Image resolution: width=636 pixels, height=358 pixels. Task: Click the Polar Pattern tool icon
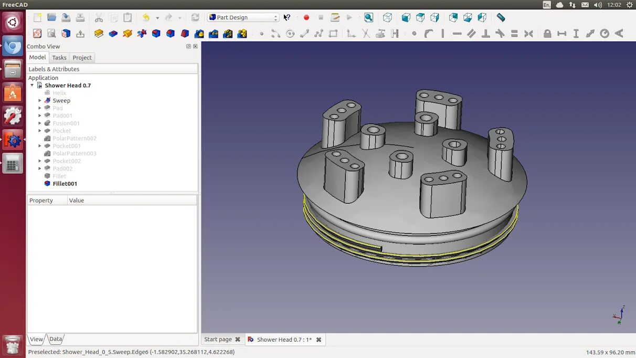[x=228, y=34]
